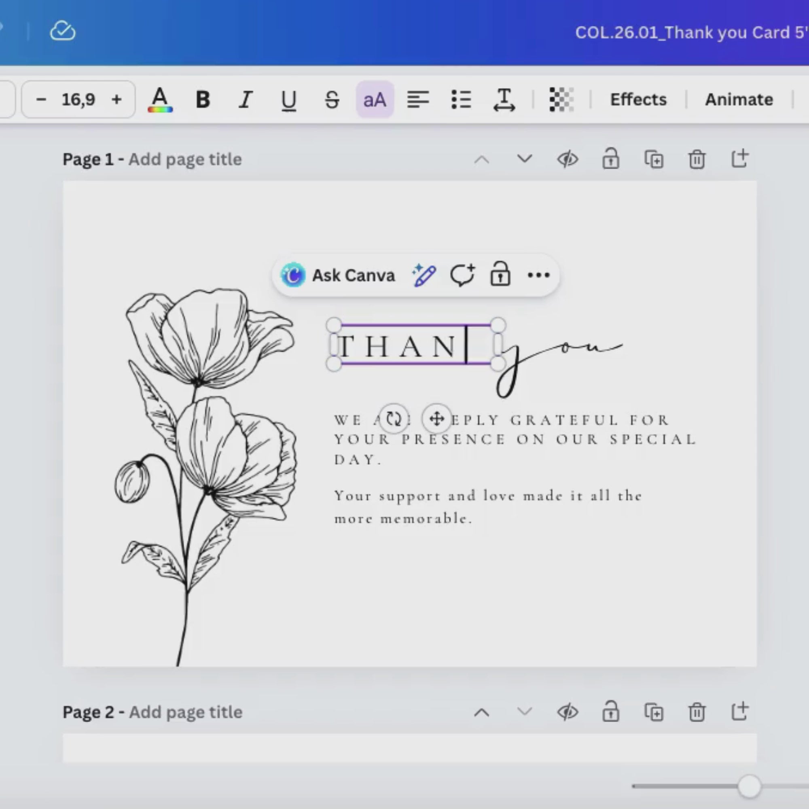Click the top-left resize handle of text box
The image size is (809, 809).
point(334,325)
